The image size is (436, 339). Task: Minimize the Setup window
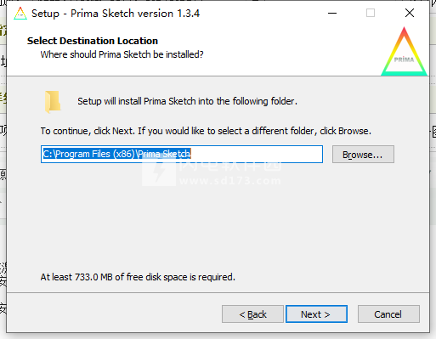pos(332,13)
